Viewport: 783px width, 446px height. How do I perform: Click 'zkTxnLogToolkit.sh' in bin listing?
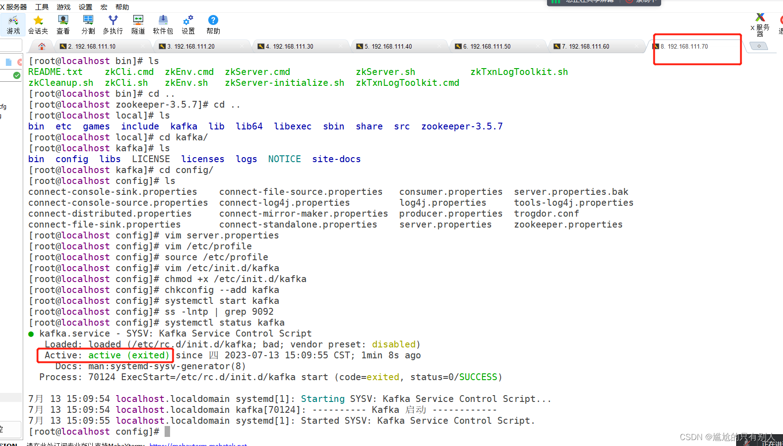coord(519,72)
